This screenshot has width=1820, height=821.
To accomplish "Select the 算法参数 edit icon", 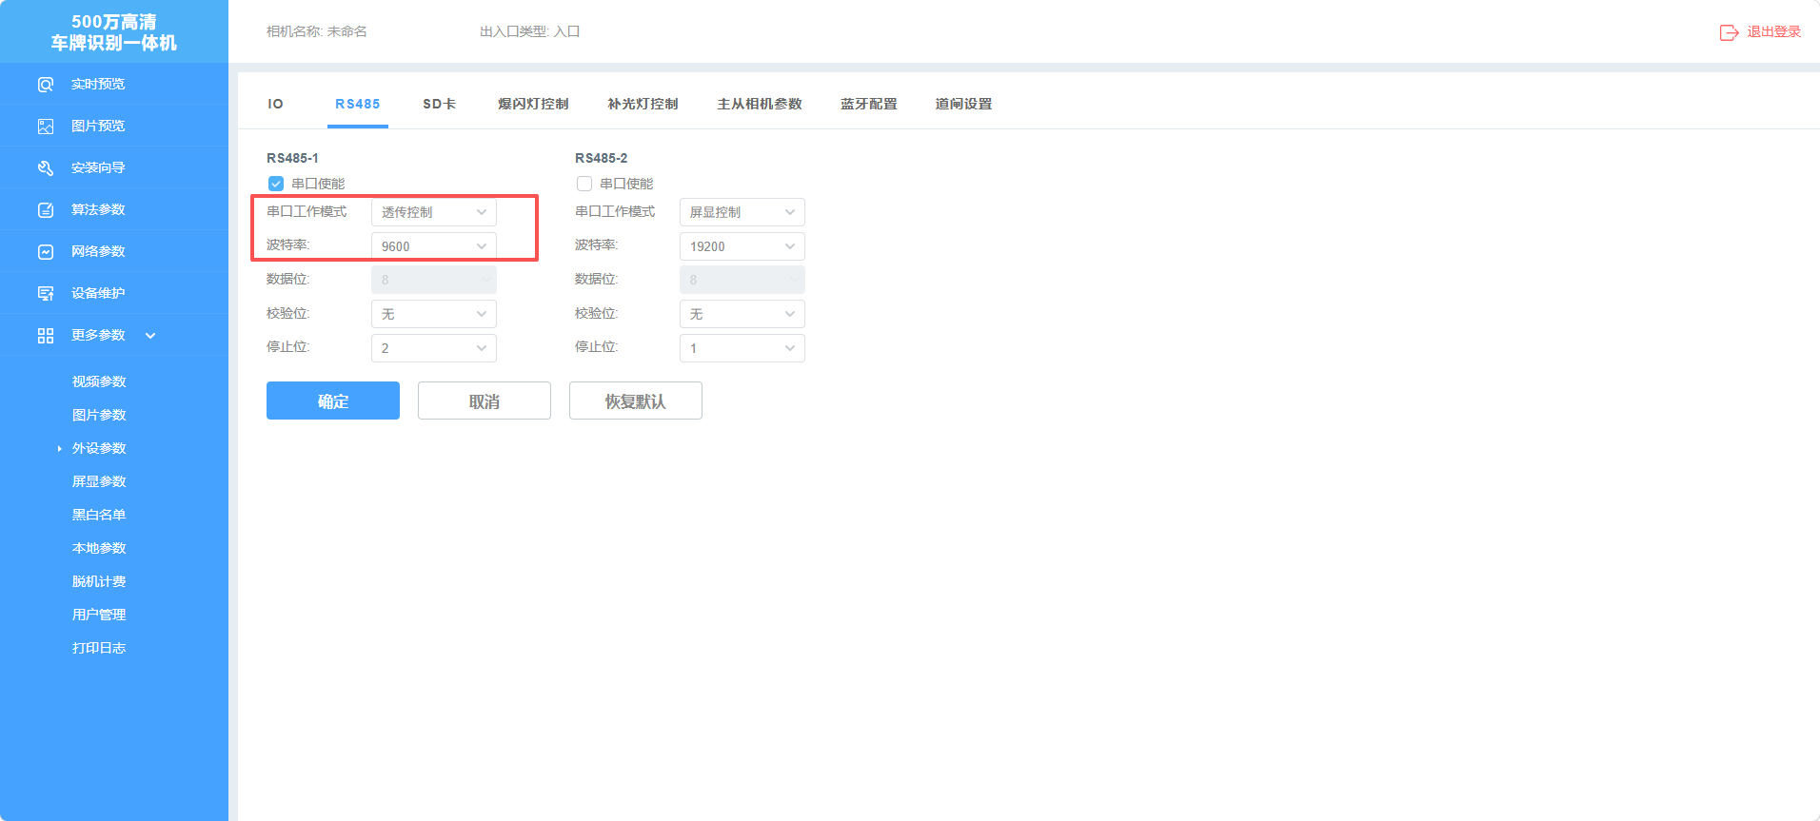I will [46, 210].
